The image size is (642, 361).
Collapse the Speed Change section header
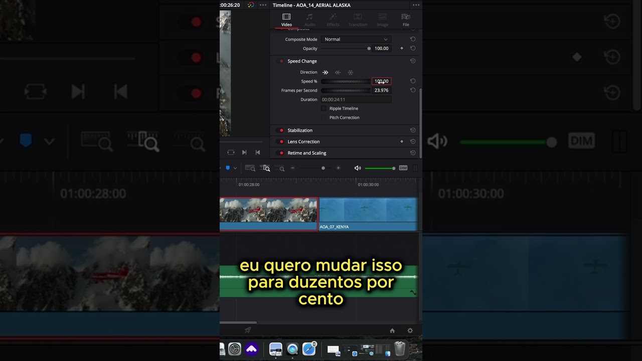point(302,61)
